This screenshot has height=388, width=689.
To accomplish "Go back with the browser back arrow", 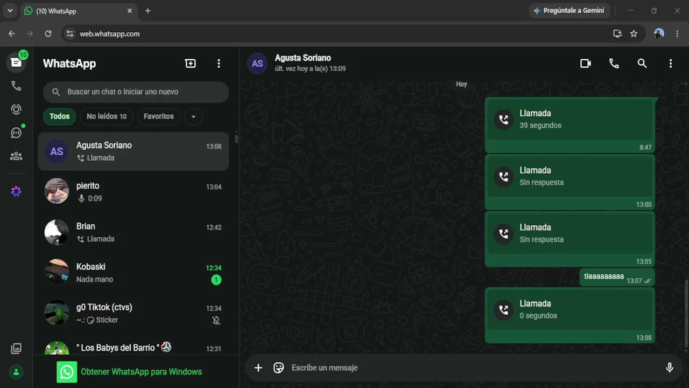I will click(x=12, y=33).
